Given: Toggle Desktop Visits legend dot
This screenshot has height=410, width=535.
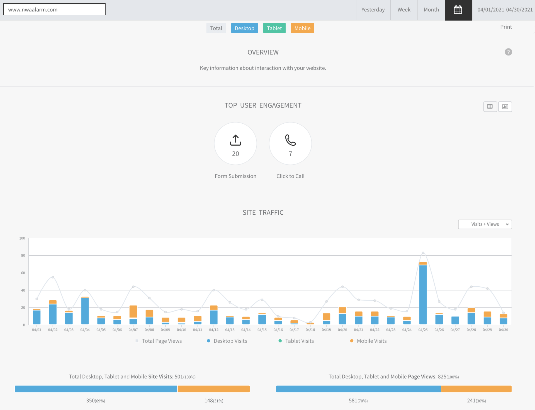Looking at the screenshot, I should click(x=208, y=341).
